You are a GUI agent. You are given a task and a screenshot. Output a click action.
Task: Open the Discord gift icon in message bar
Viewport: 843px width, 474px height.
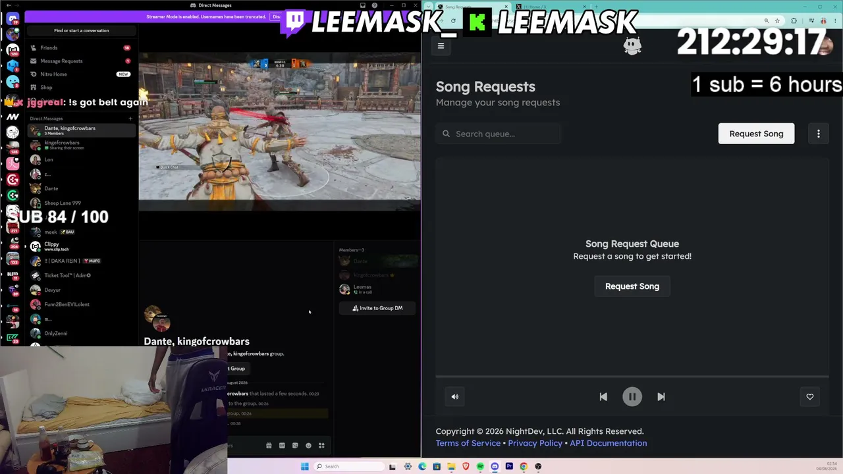tap(269, 446)
